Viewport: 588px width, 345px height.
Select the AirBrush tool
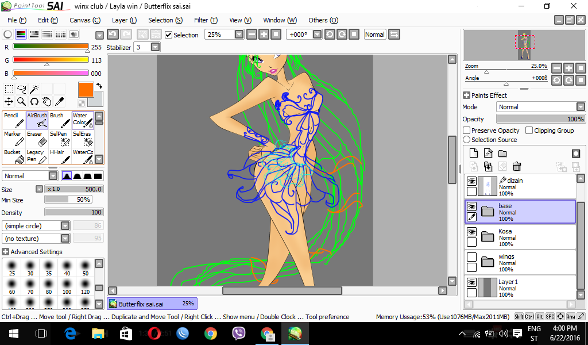pyautogui.click(x=37, y=120)
